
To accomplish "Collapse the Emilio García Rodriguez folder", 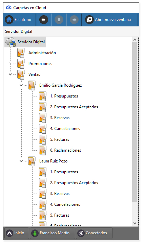I will [x=21, y=85].
